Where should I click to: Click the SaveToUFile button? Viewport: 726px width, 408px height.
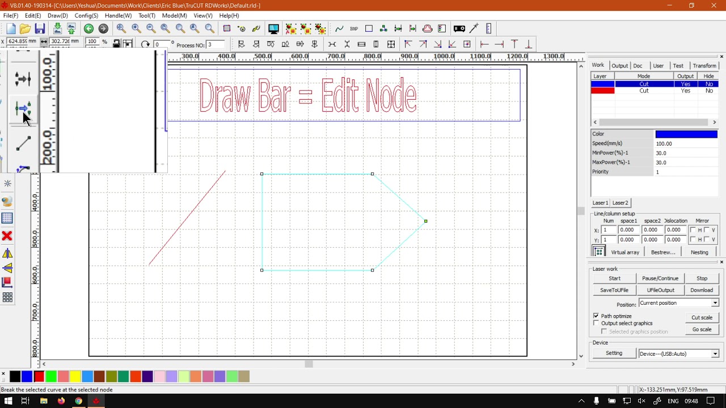pos(614,290)
